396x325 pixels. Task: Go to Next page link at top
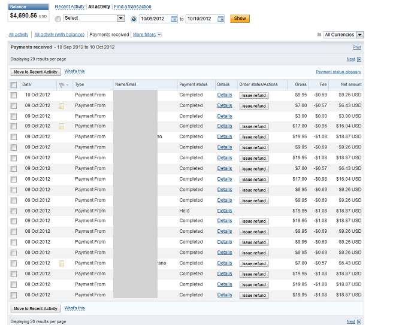tap(351, 59)
